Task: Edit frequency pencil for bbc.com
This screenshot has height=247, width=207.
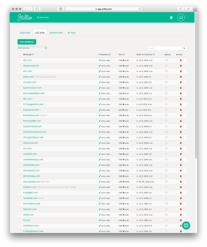Action: (99, 99)
